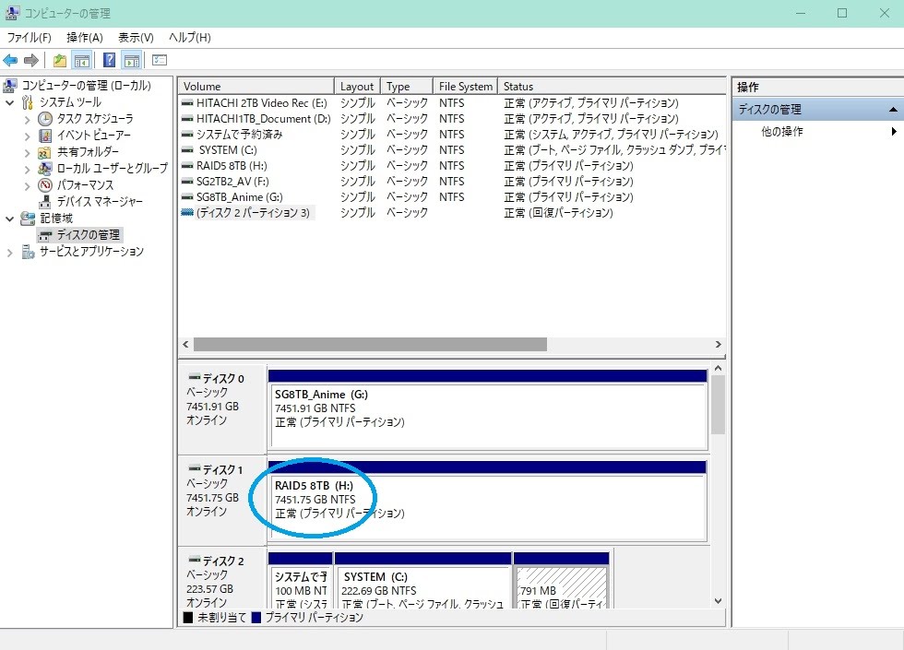Toggle Show/Hide Action Pane toolbar icon

click(132, 61)
